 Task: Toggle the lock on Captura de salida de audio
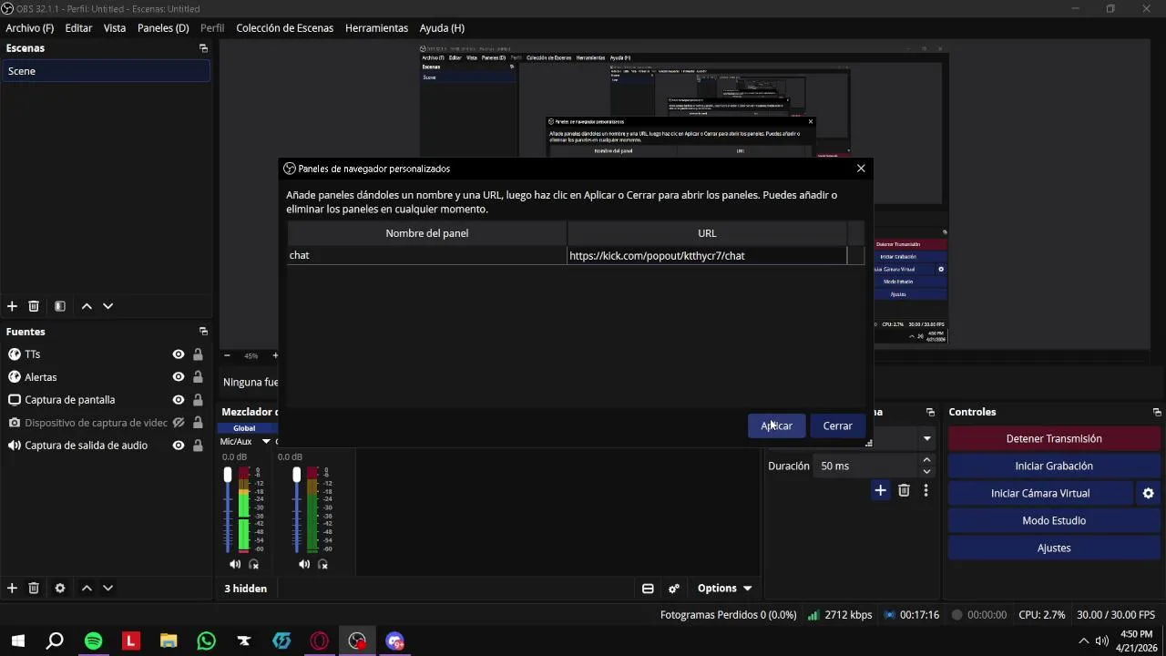click(x=198, y=446)
